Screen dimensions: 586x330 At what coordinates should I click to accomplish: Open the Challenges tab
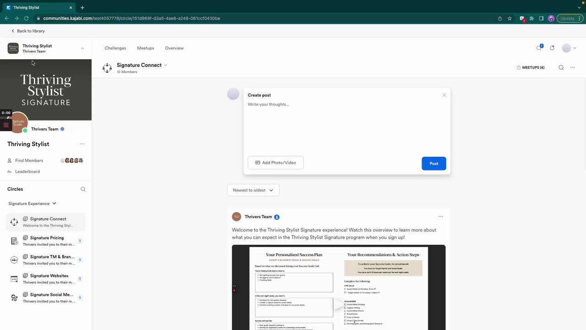point(115,48)
